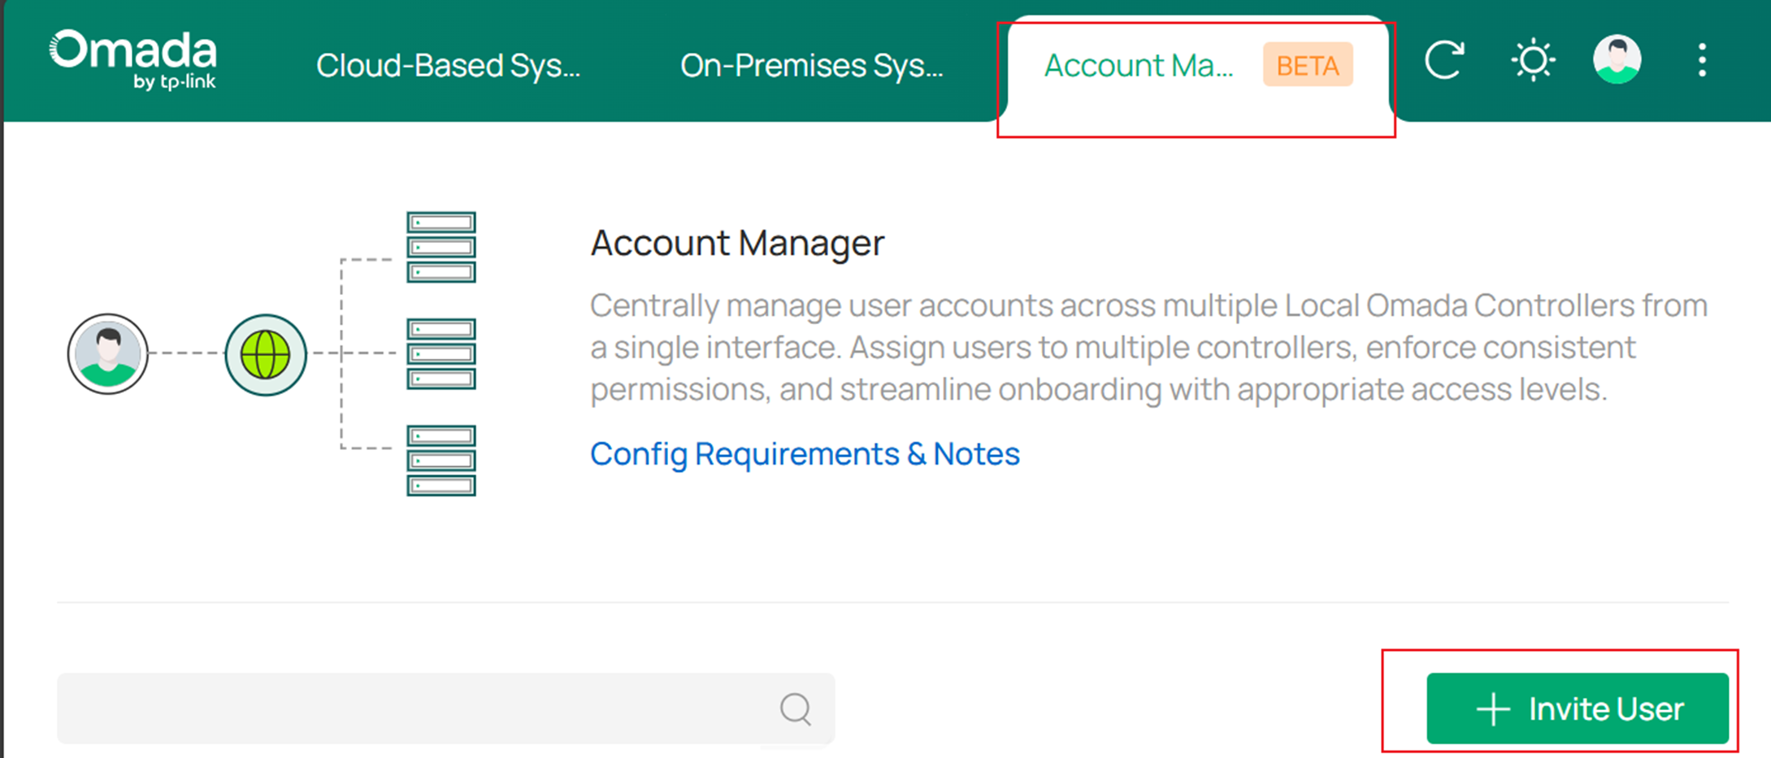Open Config Requirements & Notes
This screenshot has width=1771, height=758.
pyautogui.click(x=805, y=454)
